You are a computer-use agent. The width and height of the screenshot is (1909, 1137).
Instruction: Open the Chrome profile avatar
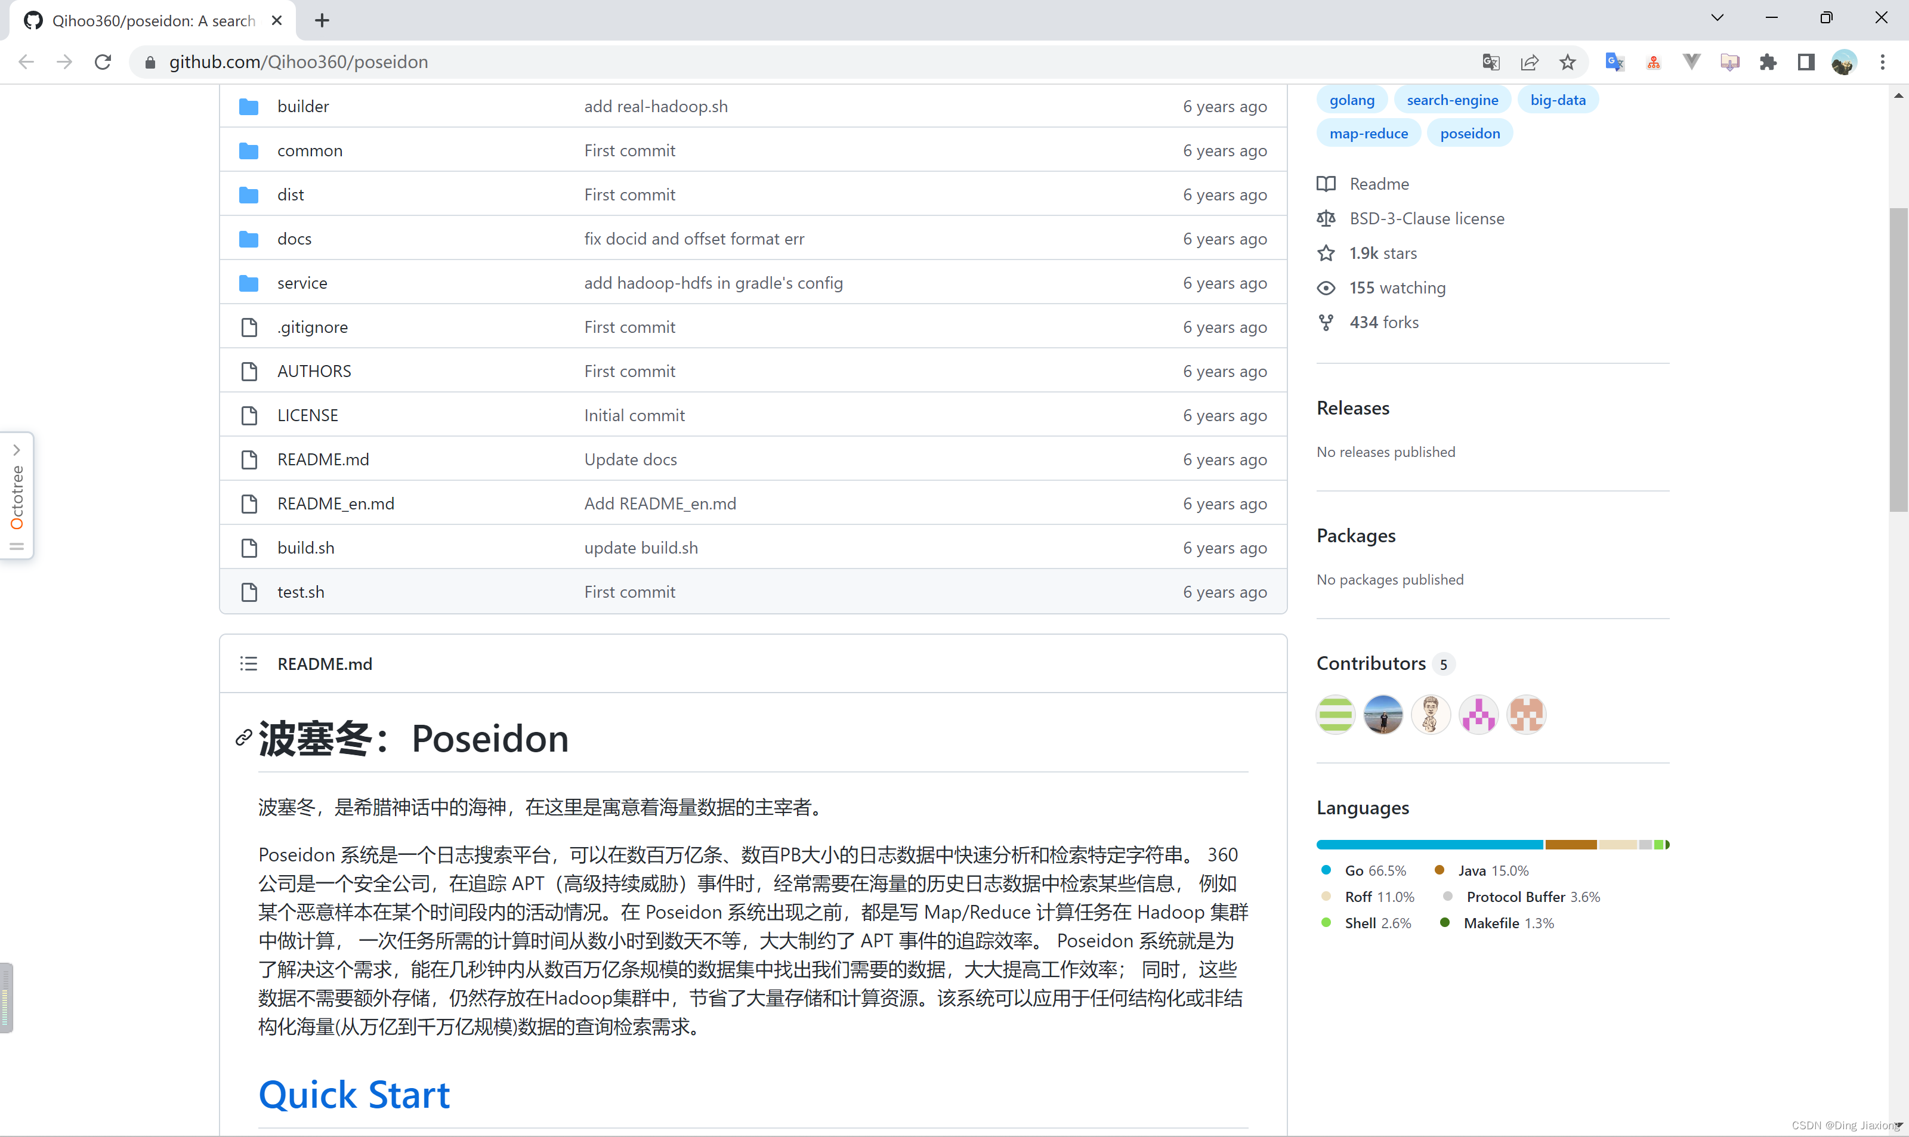pyautogui.click(x=1844, y=62)
